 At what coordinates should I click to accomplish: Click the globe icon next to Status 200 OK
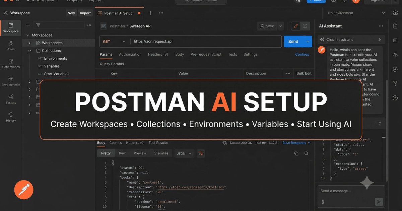(x=225, y=143)
